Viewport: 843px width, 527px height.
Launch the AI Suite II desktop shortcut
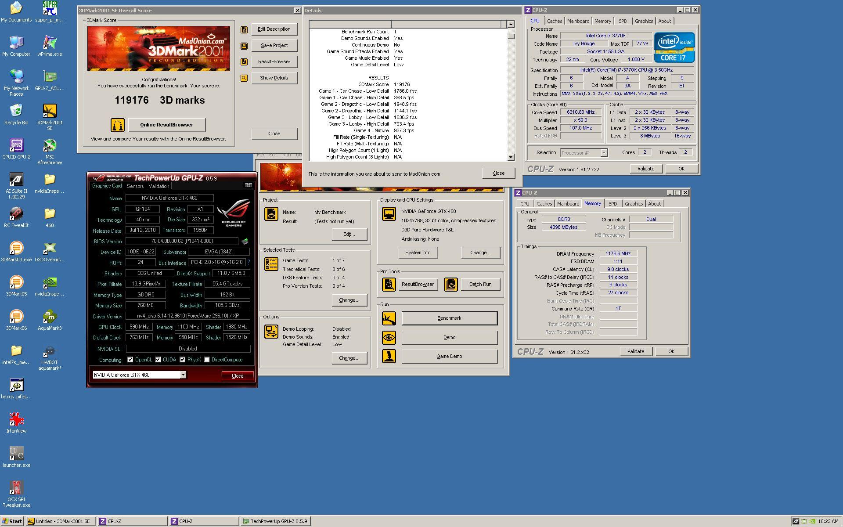(x=16, y=185)
